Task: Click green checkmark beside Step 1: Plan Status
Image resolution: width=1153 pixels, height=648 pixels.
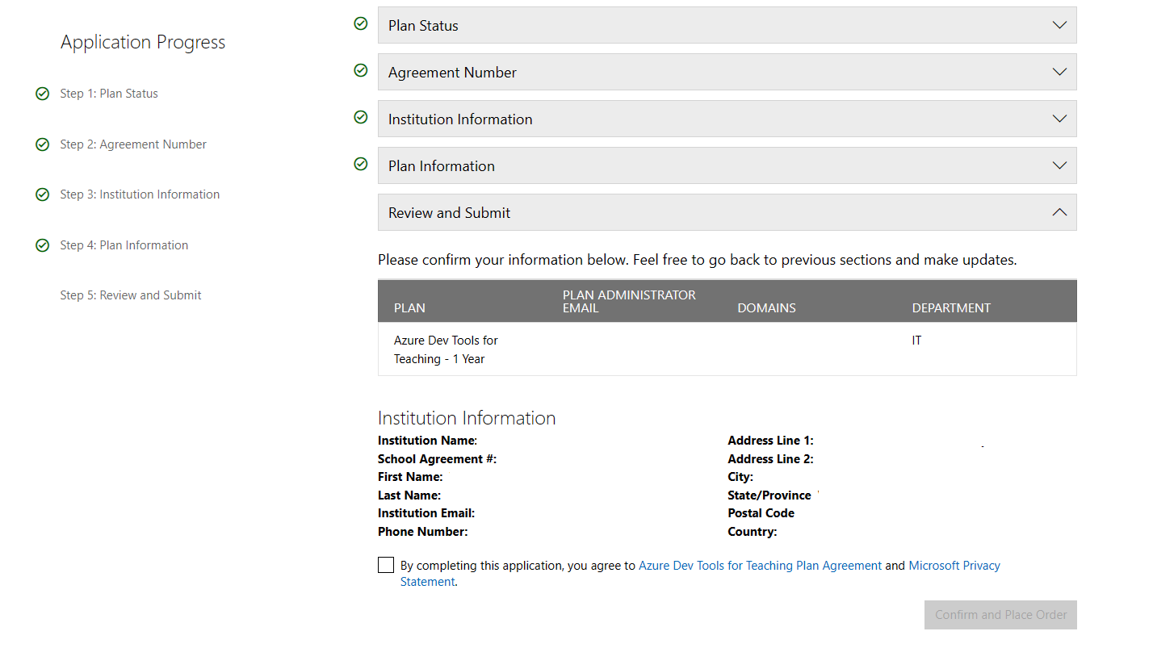Action: point(43,94)
